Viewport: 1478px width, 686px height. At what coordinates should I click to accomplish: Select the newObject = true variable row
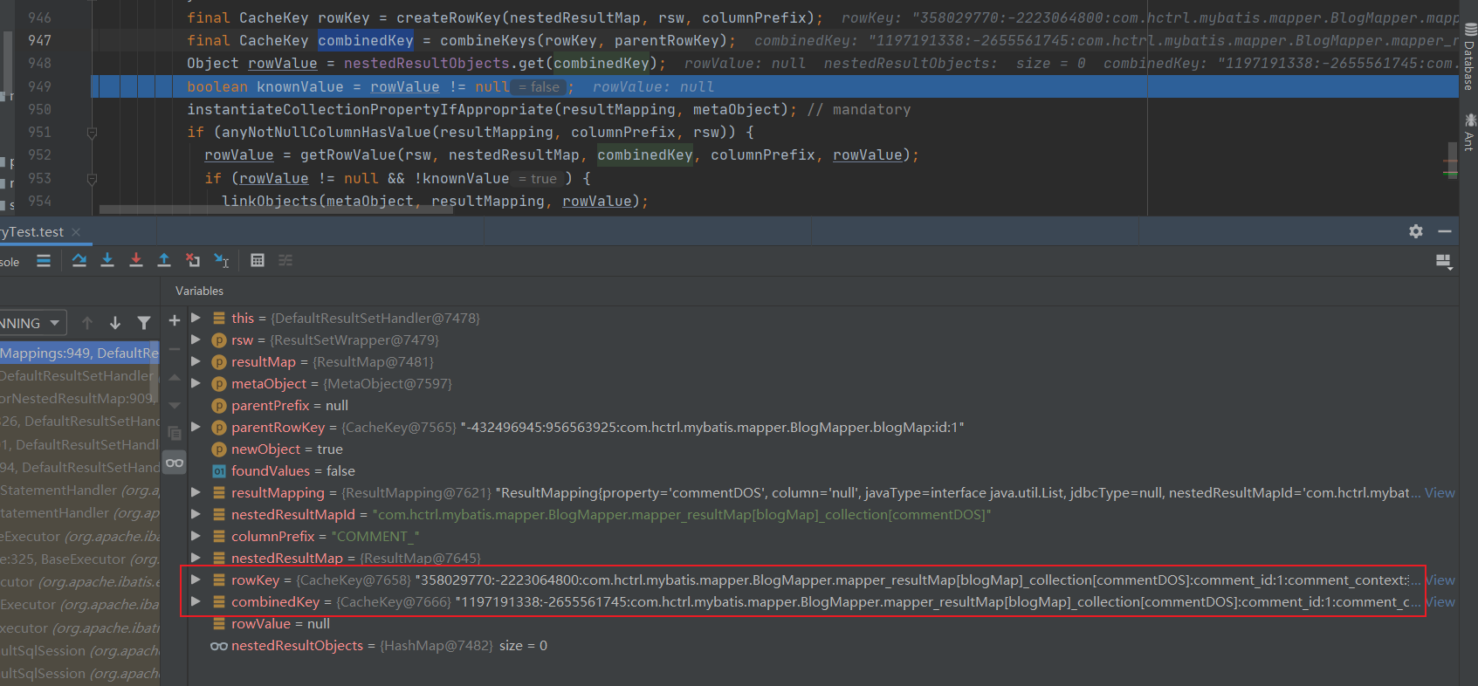pyautogui.click(x=821, y=449)
